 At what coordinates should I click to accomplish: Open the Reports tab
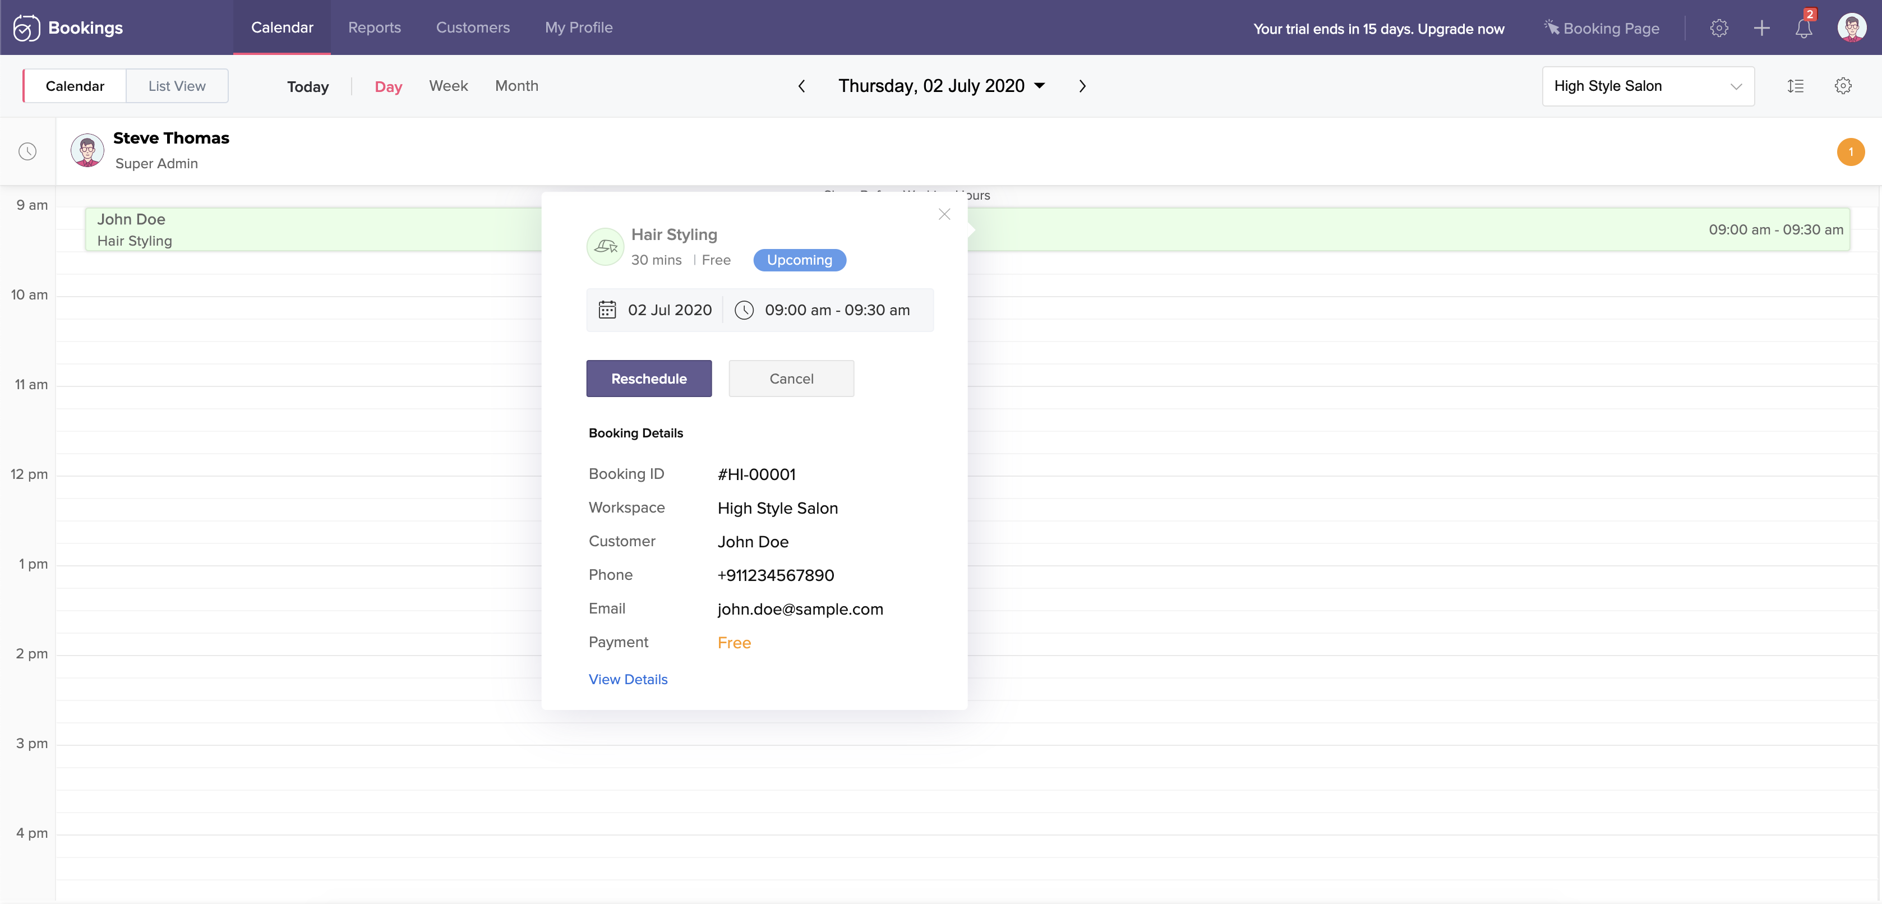click(x=374, y=28)
